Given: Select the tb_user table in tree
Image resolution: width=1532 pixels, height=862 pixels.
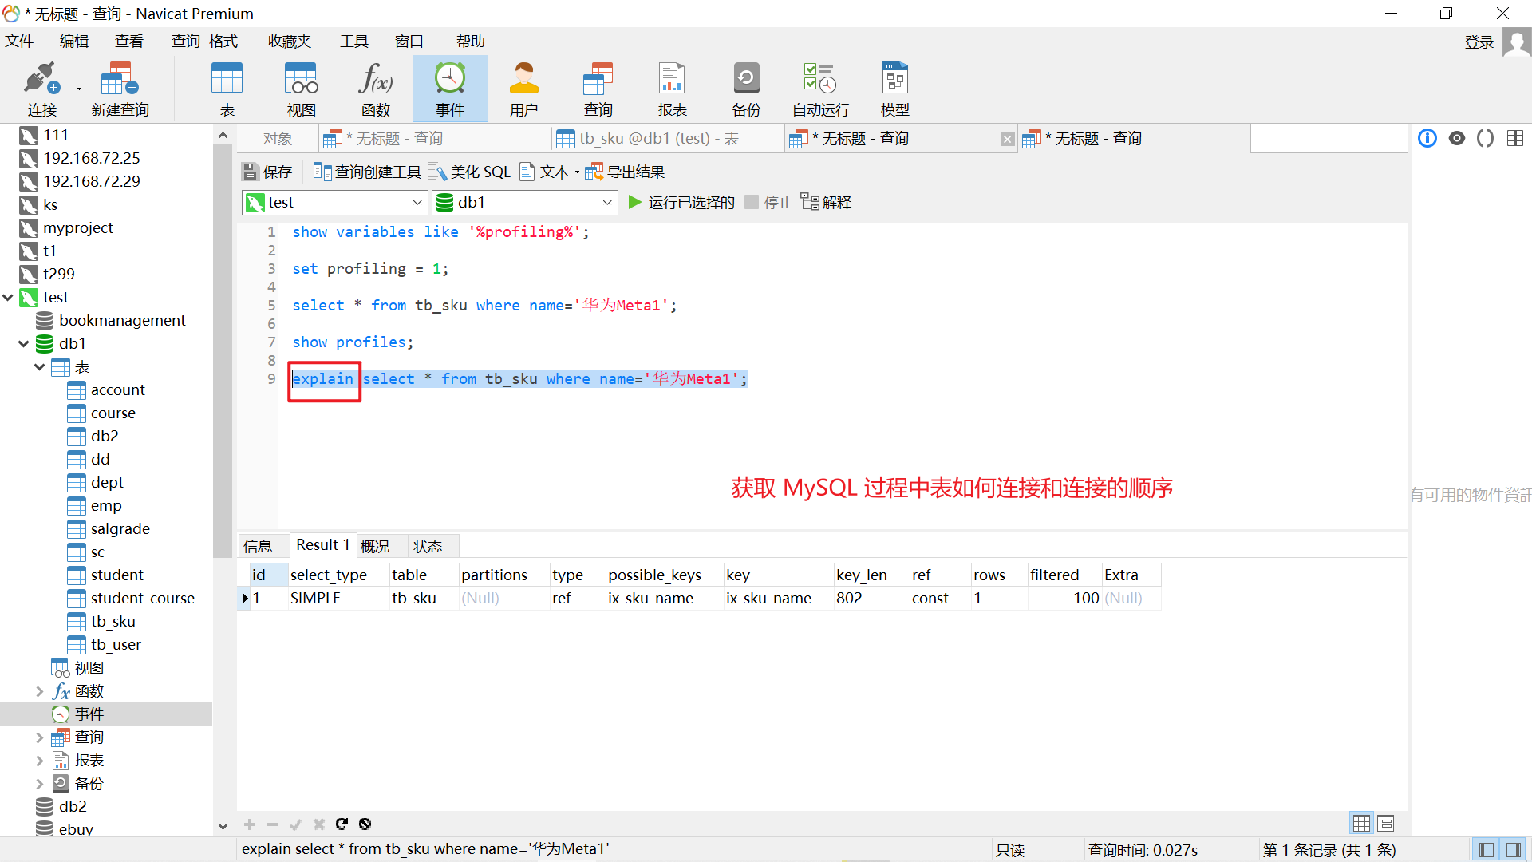Looking at the screenshot, I should click(115, 644).
